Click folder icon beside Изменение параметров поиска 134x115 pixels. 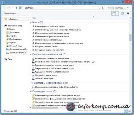coord(33,95)
